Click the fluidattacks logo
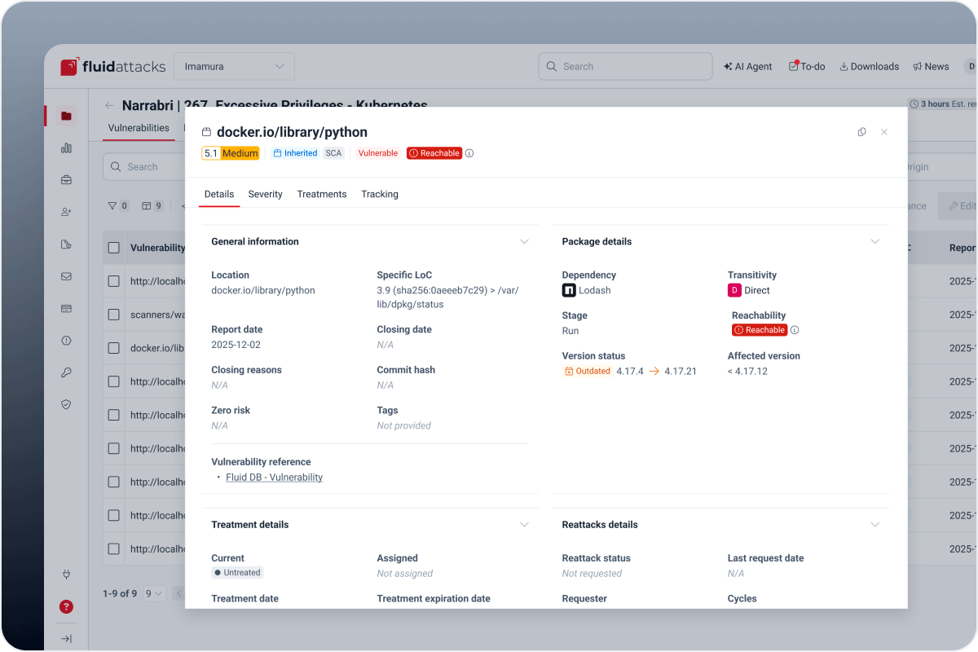 click(x=113, y=67)
